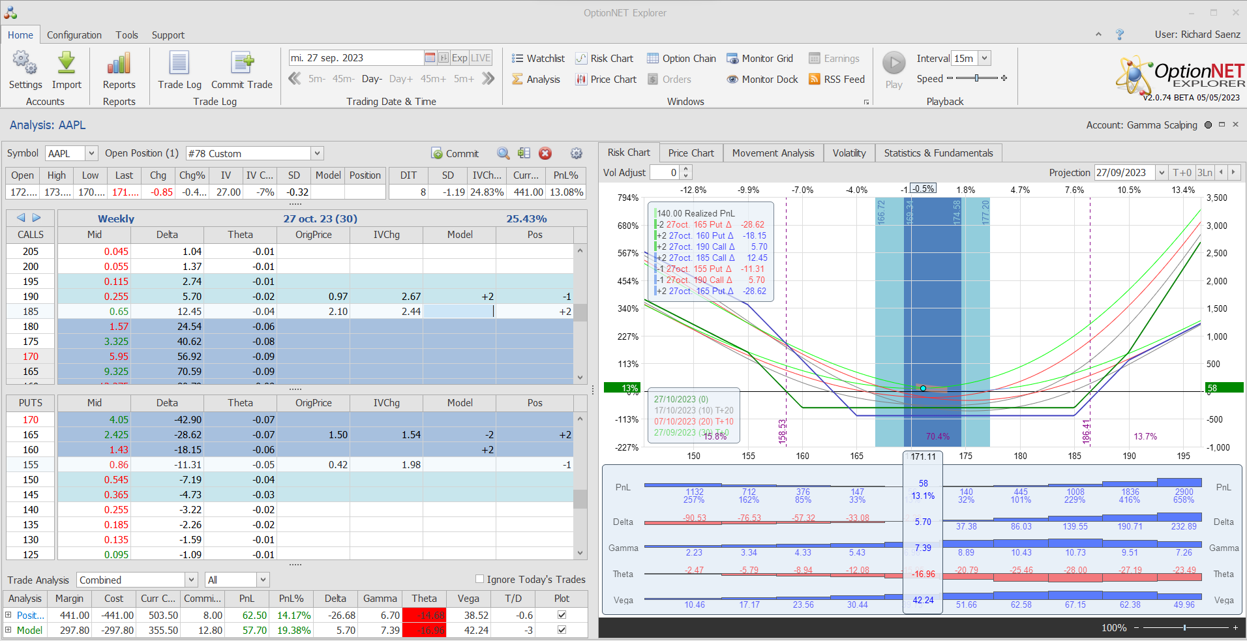Open the Movement Analysis tab

(774, 153)
